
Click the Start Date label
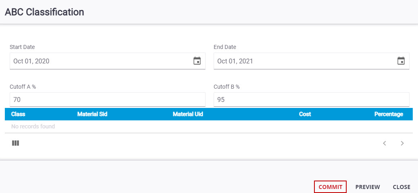22,47
